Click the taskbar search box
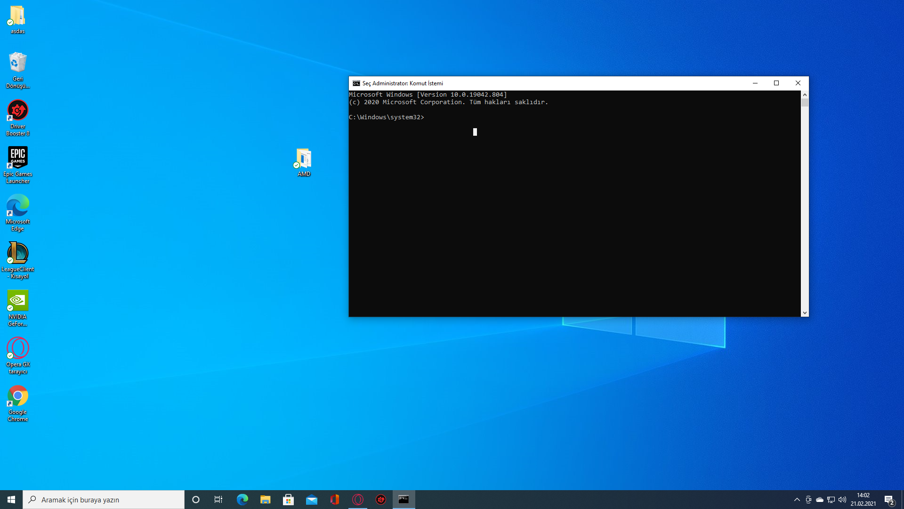The width and height of the screenshot is (904, 509). tap(104, 500)
